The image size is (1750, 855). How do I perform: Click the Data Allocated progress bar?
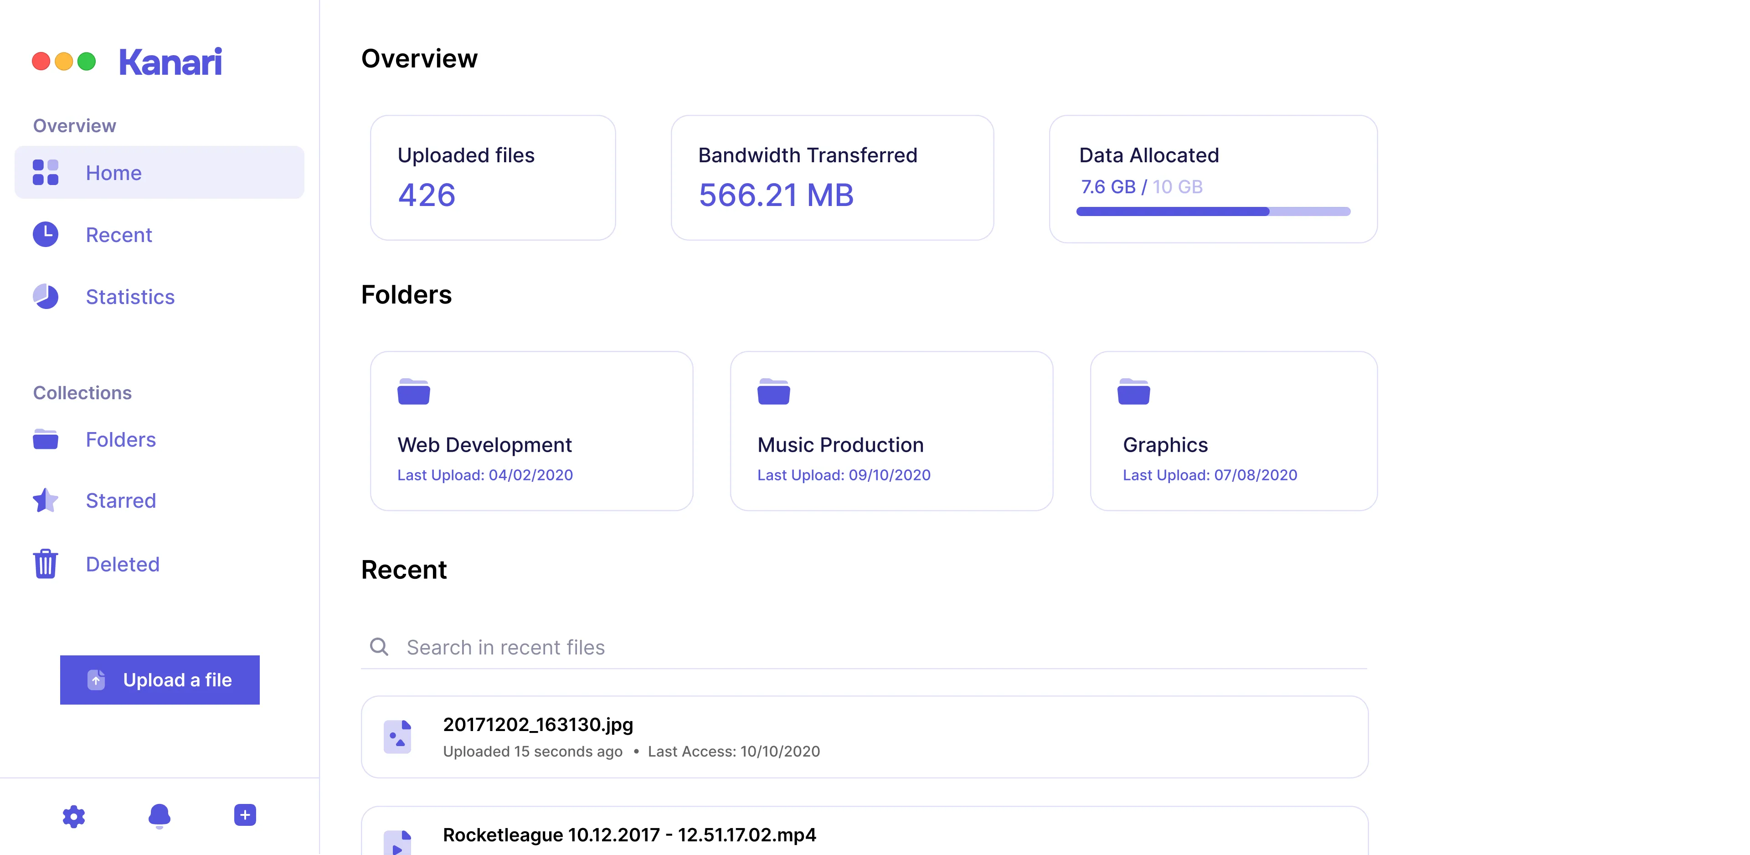point(1213,211)
